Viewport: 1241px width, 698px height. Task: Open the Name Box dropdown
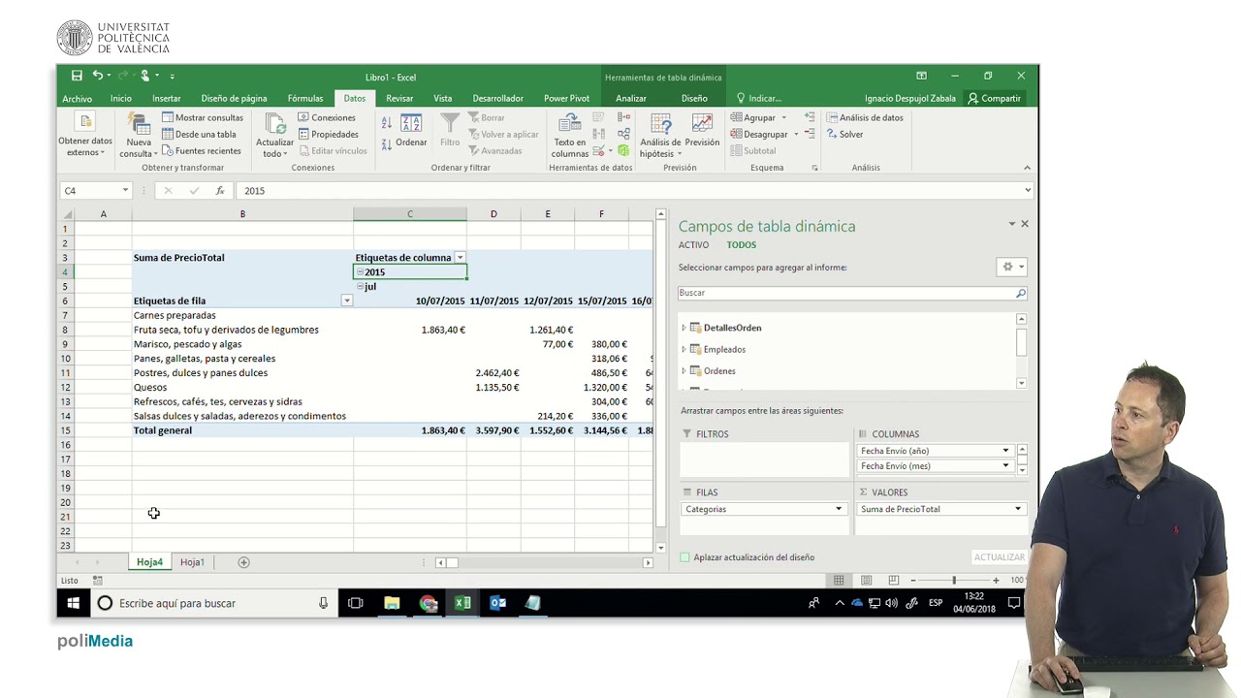pos(125,191)
